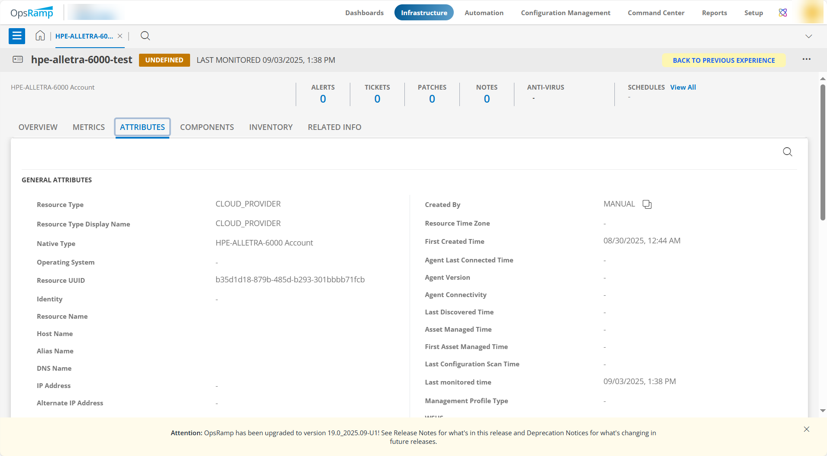
Task: Click the Resource Type Display Name label
Action: point(84,224)
